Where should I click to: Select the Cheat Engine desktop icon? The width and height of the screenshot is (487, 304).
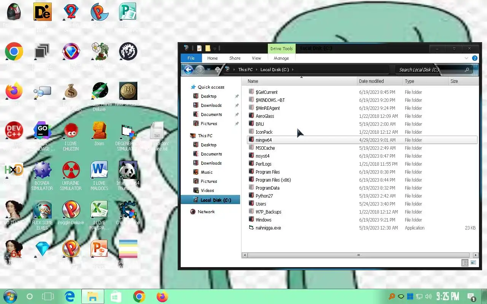click(128, 210)
